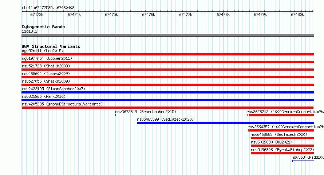This screenshot has width=324, height=175.
Task: Click the 67480k ruler tick label
Action: [x=297, y=14]
